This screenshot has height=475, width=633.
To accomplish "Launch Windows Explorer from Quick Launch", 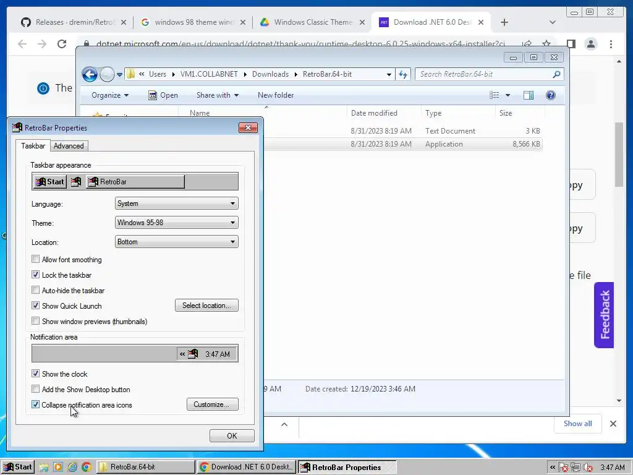I will pyautogui.click(x=44, y=468).
